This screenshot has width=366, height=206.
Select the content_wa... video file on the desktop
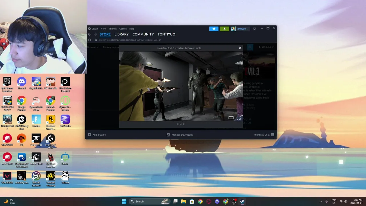[22, 178]
